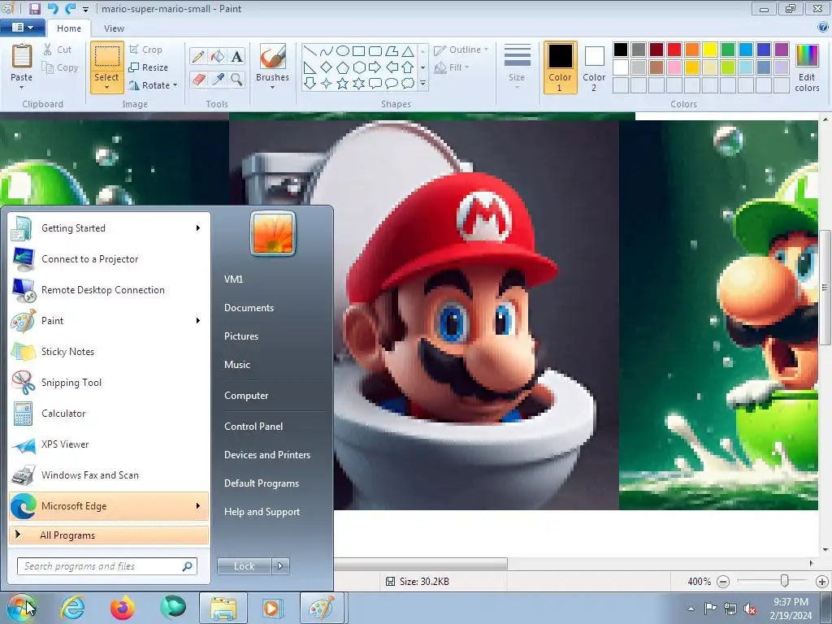
Task: Open Windows Explorer folder in taskbar
Action: (x=223, y=608)
